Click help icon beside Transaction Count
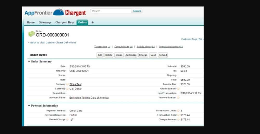The width and height of the screenshot is (260, 134). click(178, 111)
